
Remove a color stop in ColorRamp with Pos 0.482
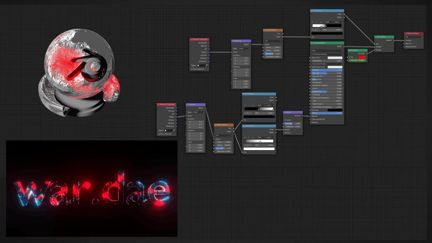(x=249, y=105)
